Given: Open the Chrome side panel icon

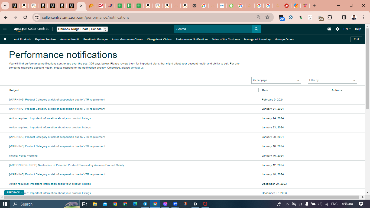Looking at the screenshot, I should pyautogui.click(x=344, y=17).
